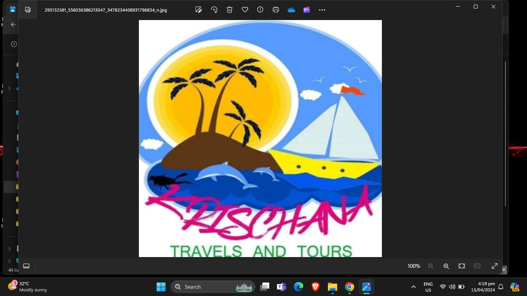Delete the photo with the trash icon
This screenshot has width=527, height=296.
230,10
